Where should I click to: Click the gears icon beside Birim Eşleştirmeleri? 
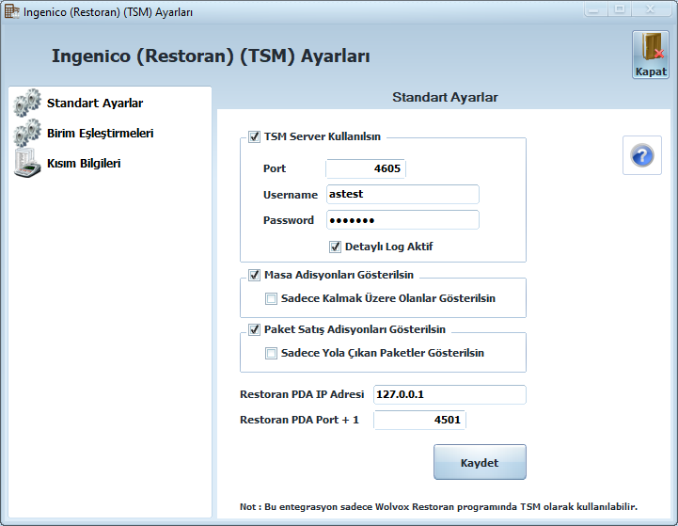(x=27, y=134)
